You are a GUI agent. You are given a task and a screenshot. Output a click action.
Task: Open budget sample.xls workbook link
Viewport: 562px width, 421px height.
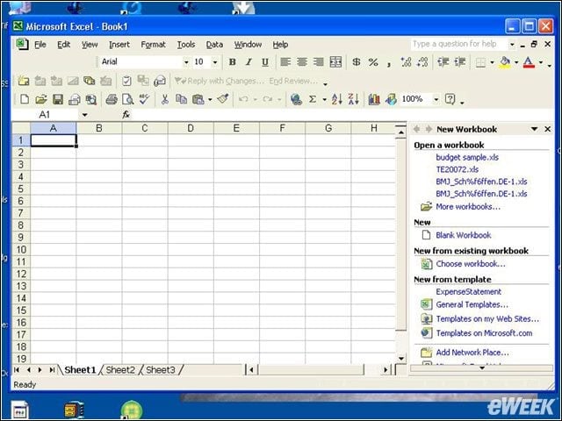pyautogui.click(x=467, y=157)
